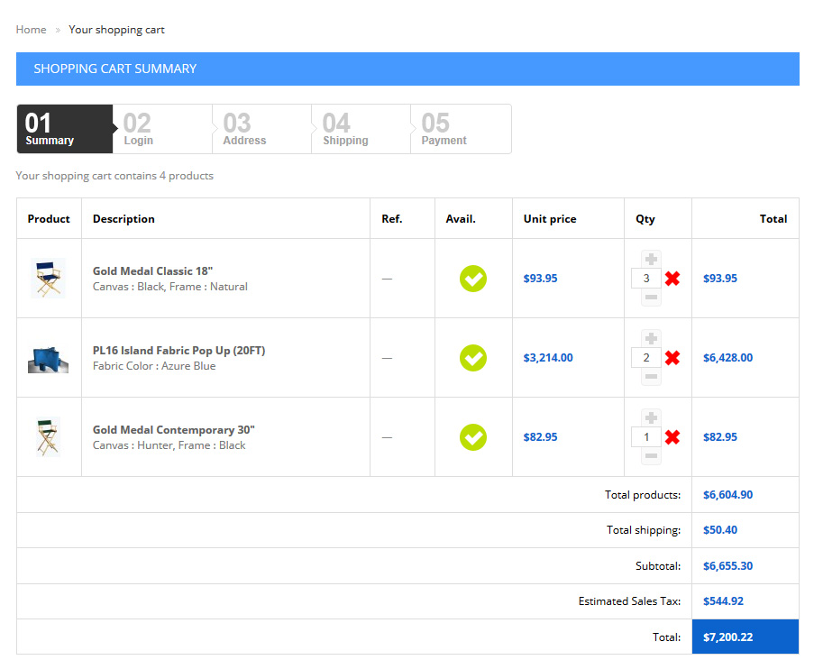Image resolution: width=814 pixels, height=669 pixels.
Task: Click the Gold Medal Classic chair thumbnail
Action: (48, 279)
